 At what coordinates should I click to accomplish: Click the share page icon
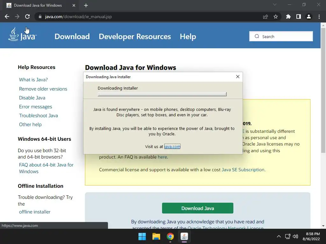266,17
